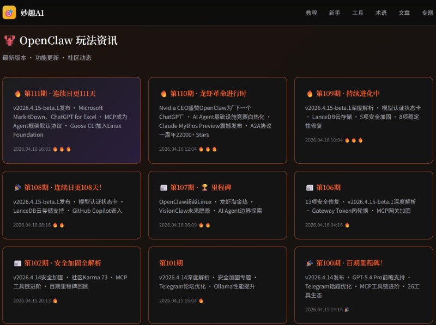Click the flame rating on 第110期 card
Image resolution: width=436 pixels, height=325 pixels.
(x=208, y=149)
